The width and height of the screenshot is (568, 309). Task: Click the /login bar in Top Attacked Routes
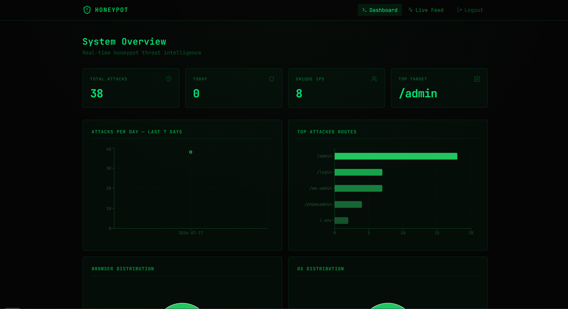[x=359, y=172]
